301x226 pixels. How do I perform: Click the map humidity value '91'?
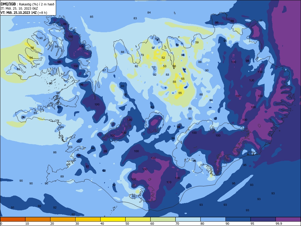point(13,208)
